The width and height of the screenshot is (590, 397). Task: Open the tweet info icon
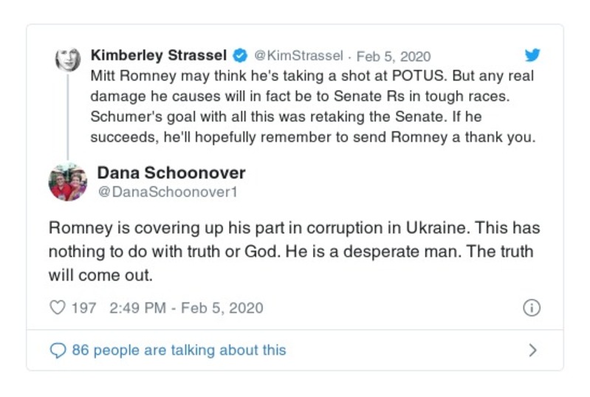pyautogui.click(x=531, y=308)
